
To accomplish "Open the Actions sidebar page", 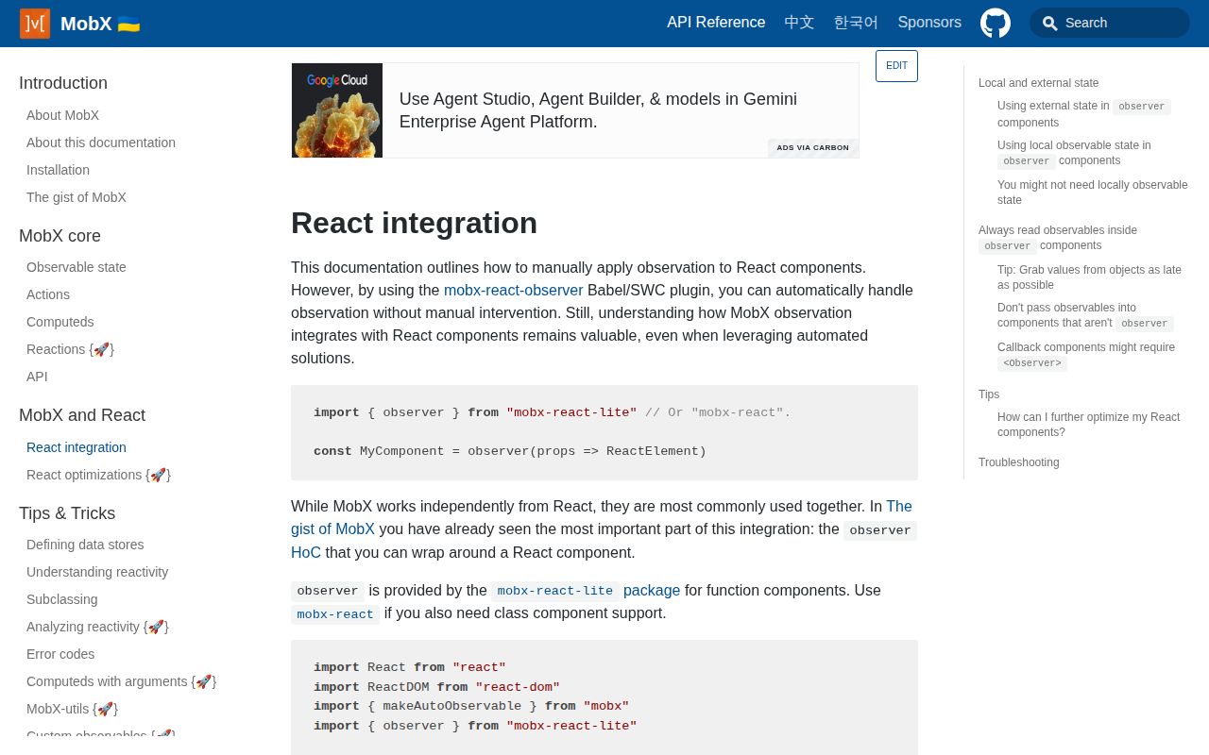I will (x=48, y=294).
